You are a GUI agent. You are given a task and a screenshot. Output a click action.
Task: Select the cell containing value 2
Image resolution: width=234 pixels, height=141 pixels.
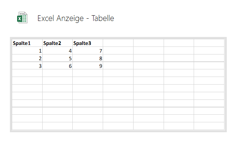point(27,58)
